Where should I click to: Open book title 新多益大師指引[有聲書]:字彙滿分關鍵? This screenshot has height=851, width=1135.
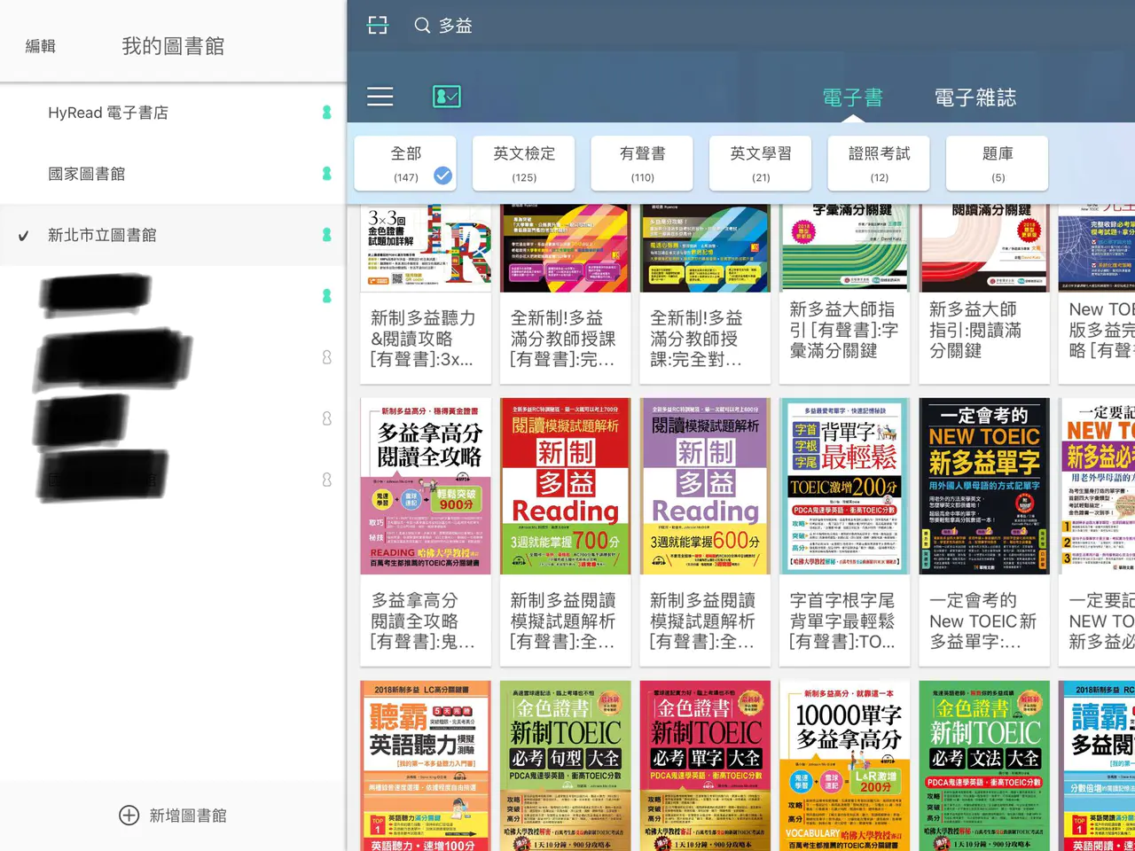844,330
